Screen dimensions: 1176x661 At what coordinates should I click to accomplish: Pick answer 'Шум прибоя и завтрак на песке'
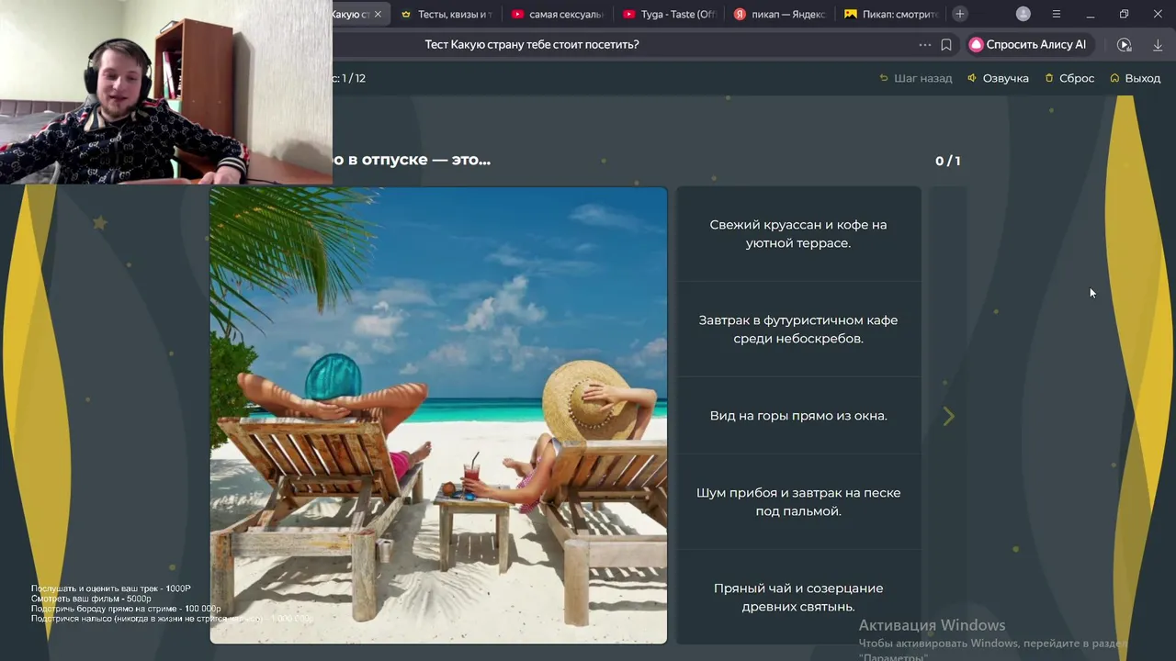point(798,502)
